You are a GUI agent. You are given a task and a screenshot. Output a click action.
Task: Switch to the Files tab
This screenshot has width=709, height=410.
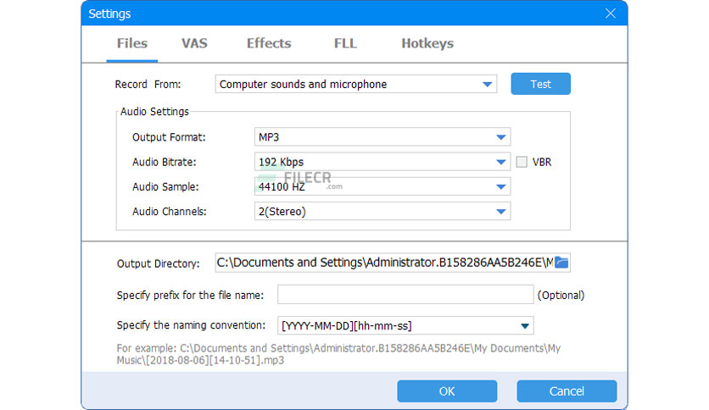pyautogui.click(x=132, y=43)
